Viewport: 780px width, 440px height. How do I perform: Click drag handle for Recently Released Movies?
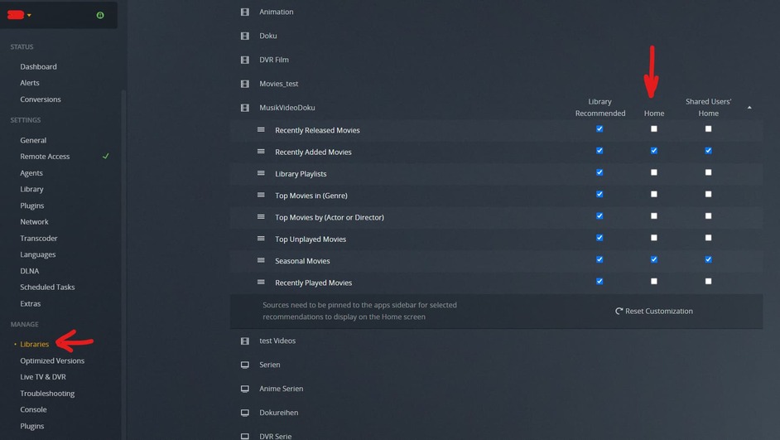(261, 129)
